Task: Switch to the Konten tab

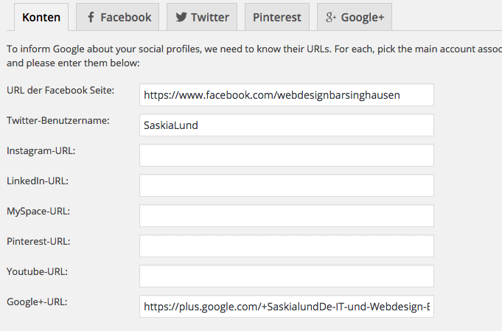Action: tap(36, 17)
